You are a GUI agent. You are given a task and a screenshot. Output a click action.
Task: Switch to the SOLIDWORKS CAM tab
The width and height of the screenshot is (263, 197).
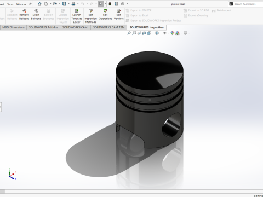(75, 27)
